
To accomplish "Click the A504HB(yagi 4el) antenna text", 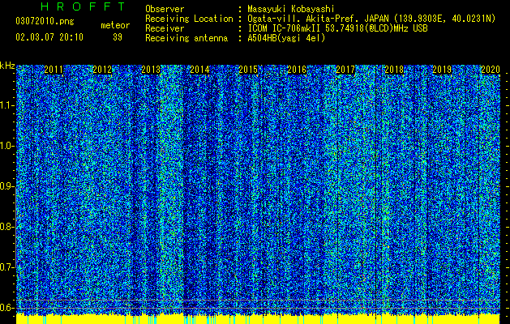I will point(286,38).
